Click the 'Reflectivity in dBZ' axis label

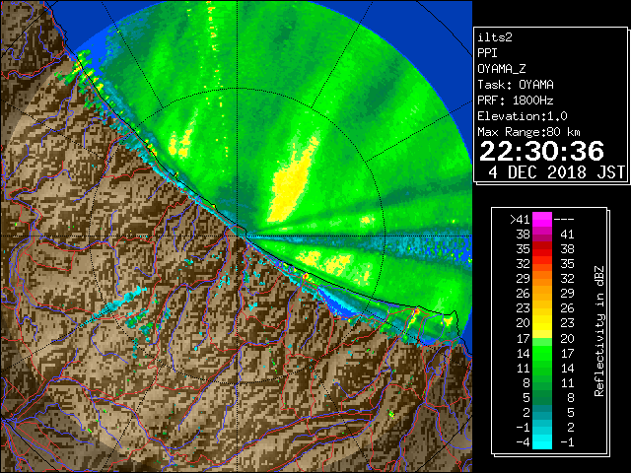[599, 331]
